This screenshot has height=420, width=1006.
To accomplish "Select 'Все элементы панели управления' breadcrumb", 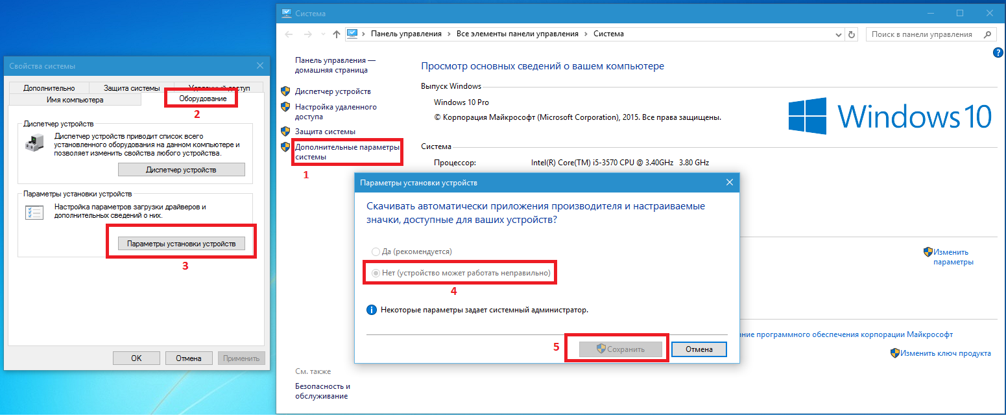I will tap(517, 34).
